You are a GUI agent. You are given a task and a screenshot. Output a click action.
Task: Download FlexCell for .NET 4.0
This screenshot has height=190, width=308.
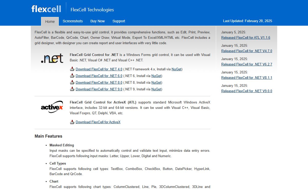[x=99, y=69]
